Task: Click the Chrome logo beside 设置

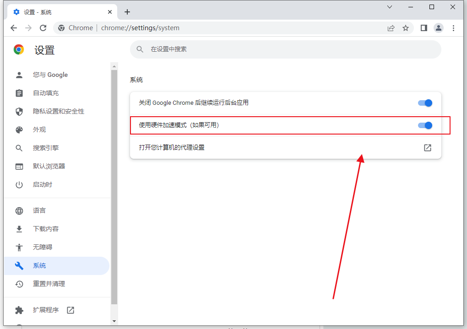Action: tap(19, 49)
